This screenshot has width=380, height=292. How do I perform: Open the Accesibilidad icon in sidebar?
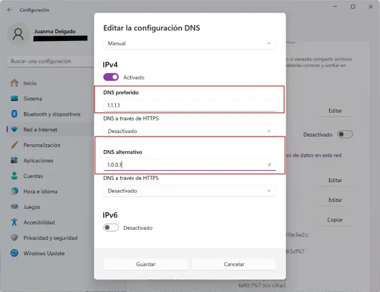click(x=14, y=222)
